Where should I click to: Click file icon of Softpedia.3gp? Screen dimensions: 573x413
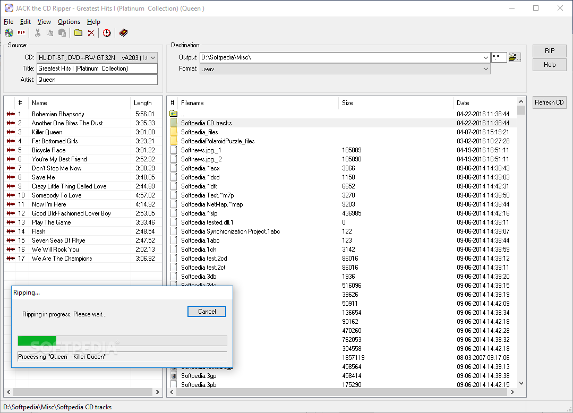174,376
